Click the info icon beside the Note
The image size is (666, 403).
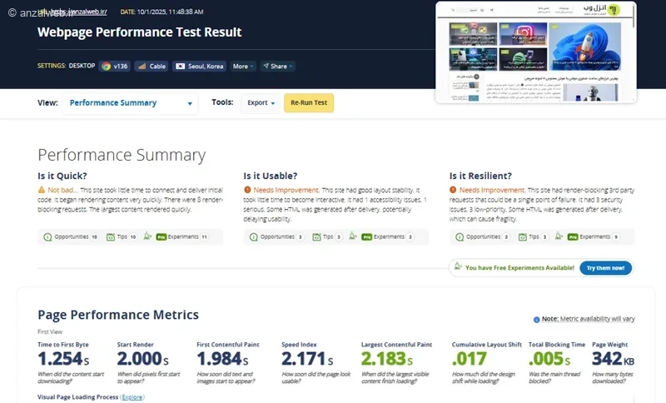pos(536,320)
